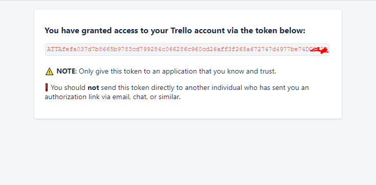
Task: Click the bold word "not" in the warning
Action: click(x=93, y=88)
